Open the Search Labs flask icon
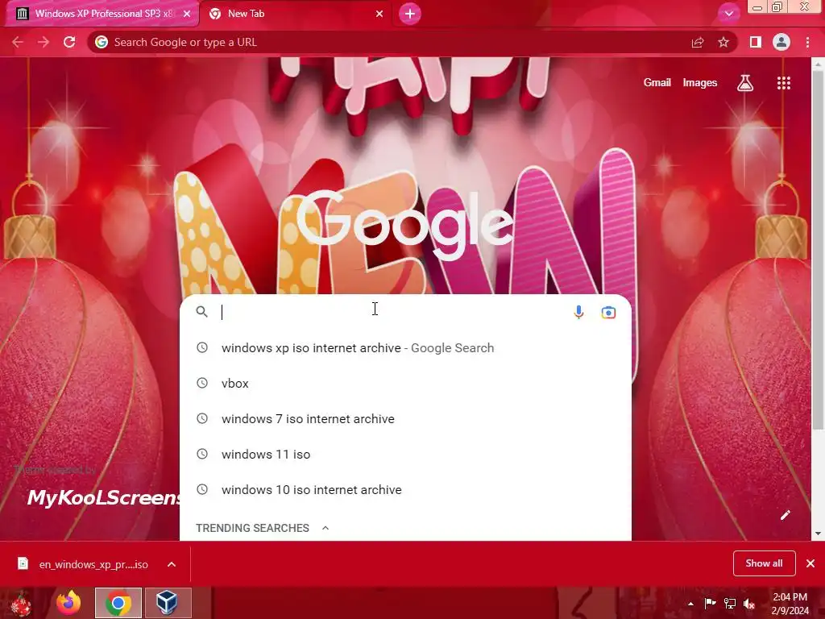The height and width of the screenshot is (619, 825). [x=745, y=83]
